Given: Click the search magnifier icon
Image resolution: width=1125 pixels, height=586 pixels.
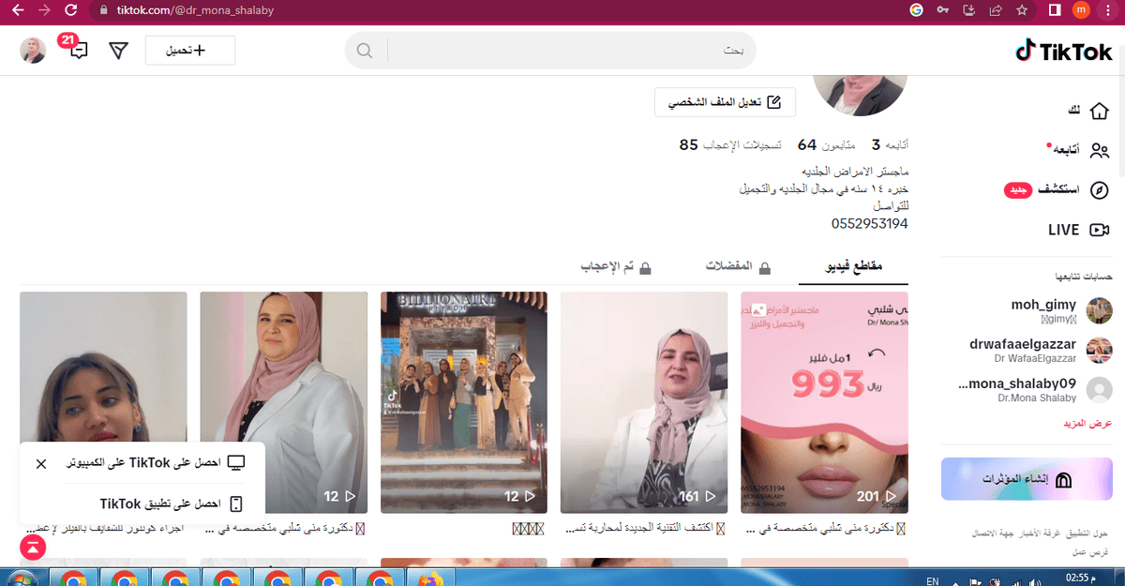Looking at the screenshot, I should pos(365,50).
